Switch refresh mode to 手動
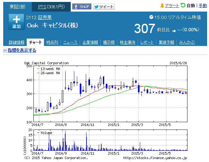This screenshot has height=162, width=209. (203, 6)
